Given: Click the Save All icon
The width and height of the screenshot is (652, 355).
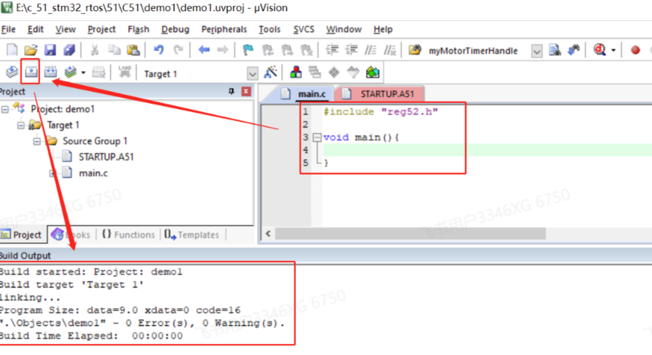Looking at the screenshot, I should pos(69,50).
